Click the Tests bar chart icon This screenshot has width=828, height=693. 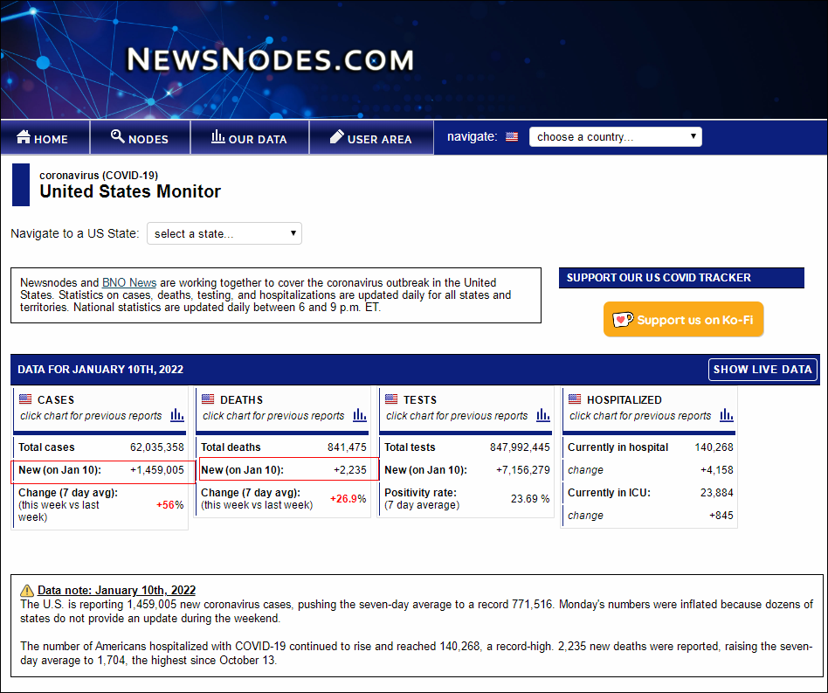[x=543, y=415]
